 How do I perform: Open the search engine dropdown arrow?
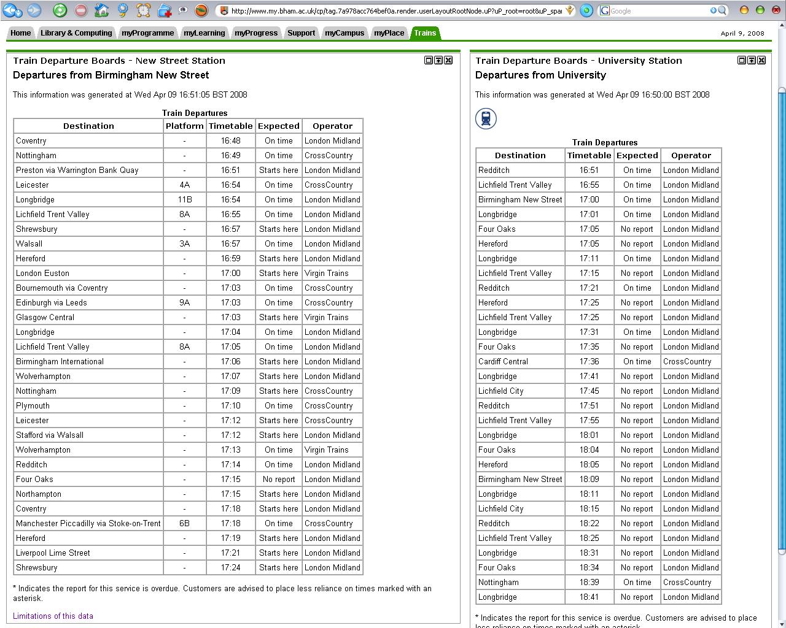714,10
